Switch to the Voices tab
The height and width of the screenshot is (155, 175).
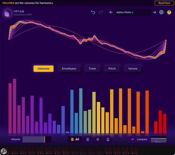(x=133, y=69)
